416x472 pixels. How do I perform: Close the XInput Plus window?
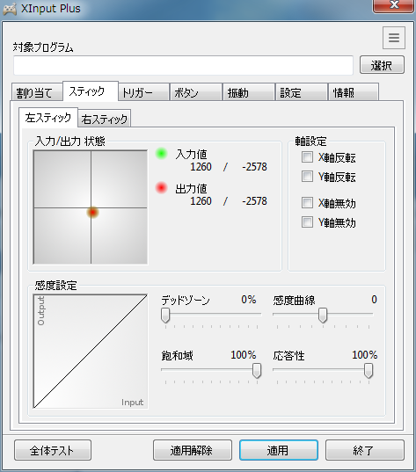pos(393,5)
